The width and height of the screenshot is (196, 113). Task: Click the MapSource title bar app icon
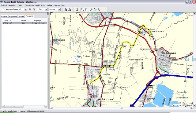point(2,2)
